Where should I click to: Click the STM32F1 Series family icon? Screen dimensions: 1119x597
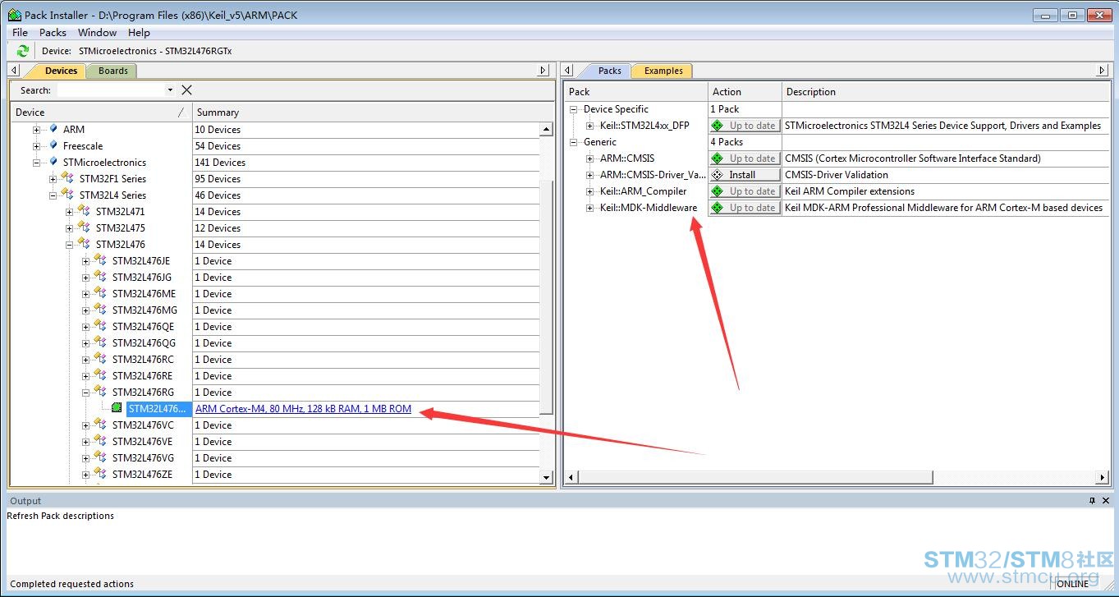pos(67,177)
